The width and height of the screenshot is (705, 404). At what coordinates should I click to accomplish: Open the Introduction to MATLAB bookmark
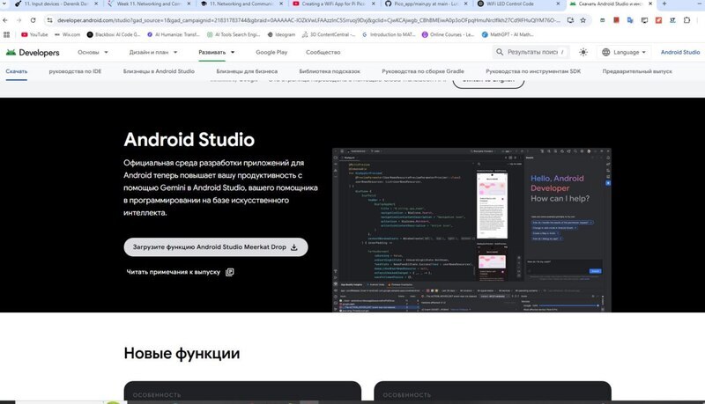pyautogui.click(x=389, y=34)
